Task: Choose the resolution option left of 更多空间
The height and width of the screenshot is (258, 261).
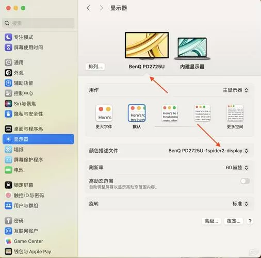Action: click(x=202, y=113)
